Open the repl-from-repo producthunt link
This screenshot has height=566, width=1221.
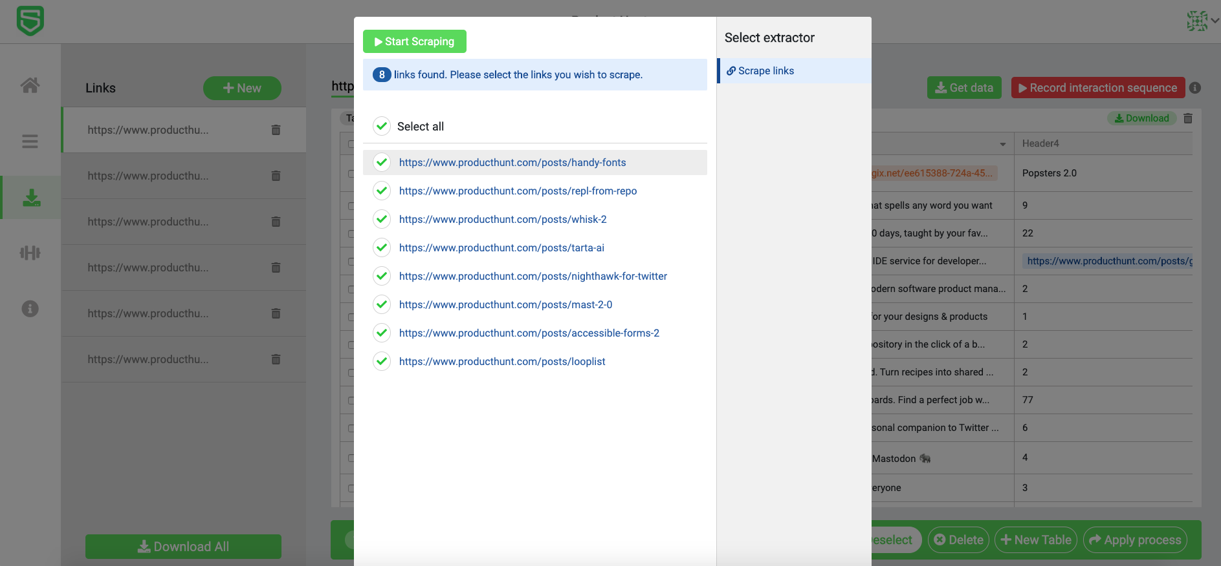click(x=518, y=191)
